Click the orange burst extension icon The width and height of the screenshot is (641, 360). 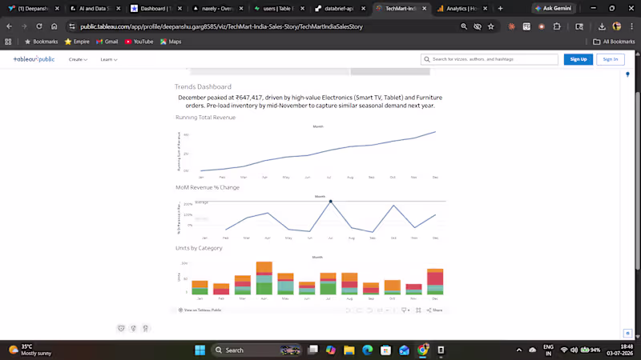click(511, 26)
